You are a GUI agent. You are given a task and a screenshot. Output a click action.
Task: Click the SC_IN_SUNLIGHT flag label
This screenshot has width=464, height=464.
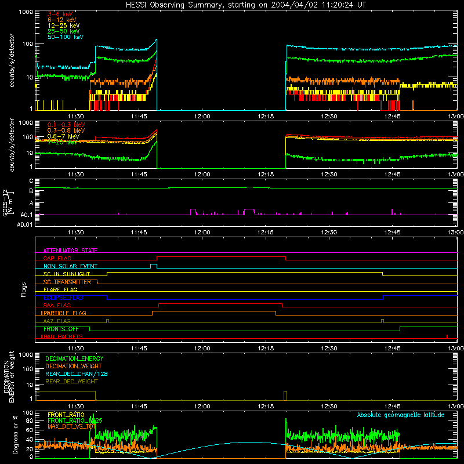coord(67,274)
